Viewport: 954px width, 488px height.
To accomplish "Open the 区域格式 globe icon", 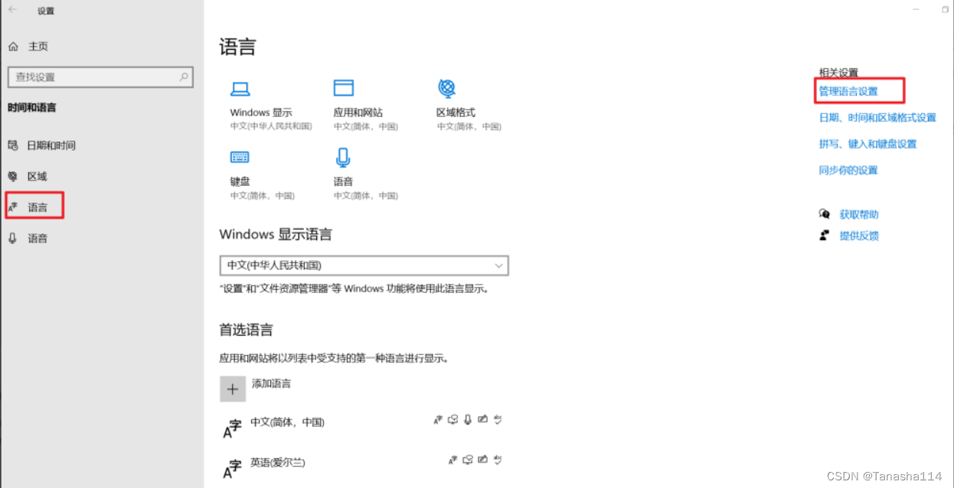I will click(446, 87).
